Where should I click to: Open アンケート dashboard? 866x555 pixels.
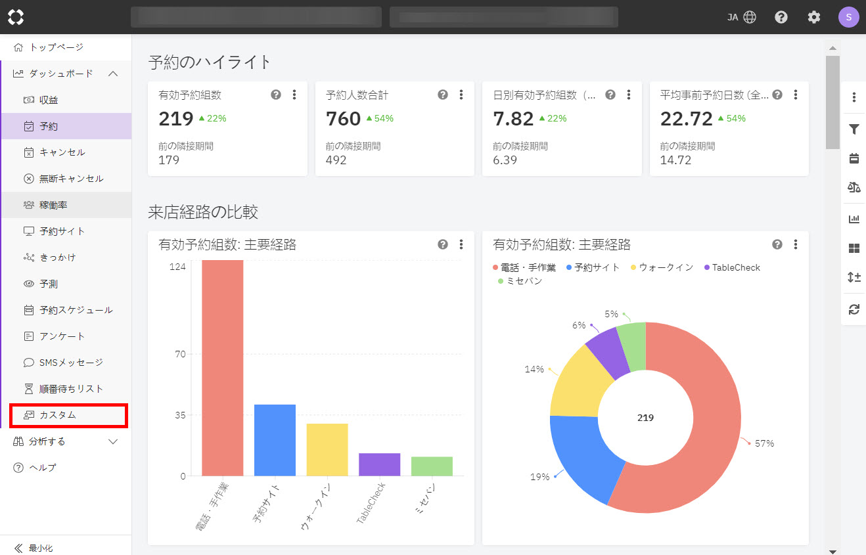(66, 336)
